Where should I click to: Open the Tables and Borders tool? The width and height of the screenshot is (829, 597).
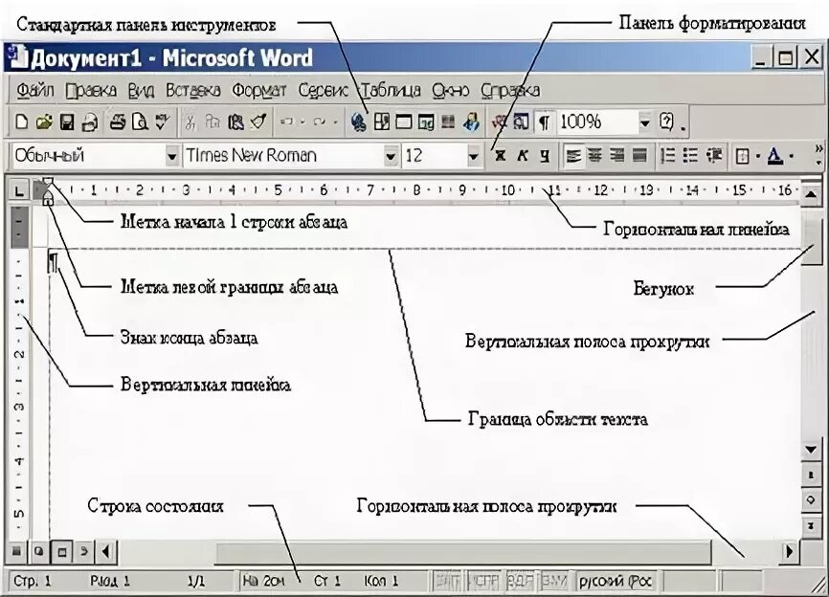pyautogui.click(x=382, y=122)
